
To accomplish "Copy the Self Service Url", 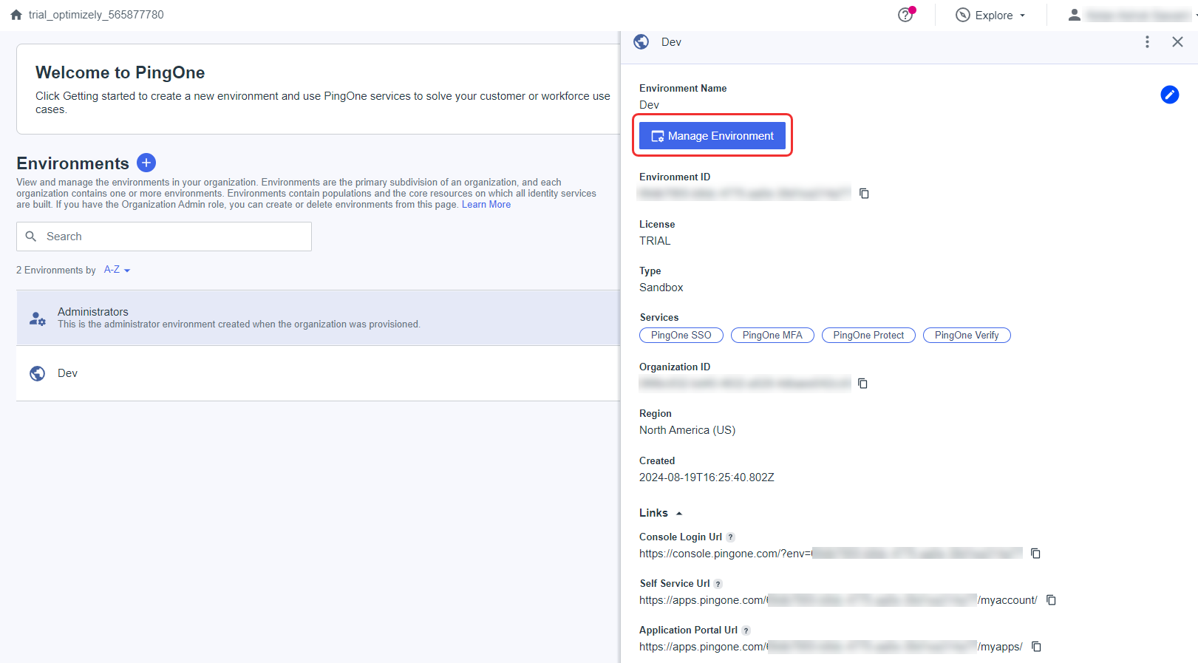I will coord(1051,600).
